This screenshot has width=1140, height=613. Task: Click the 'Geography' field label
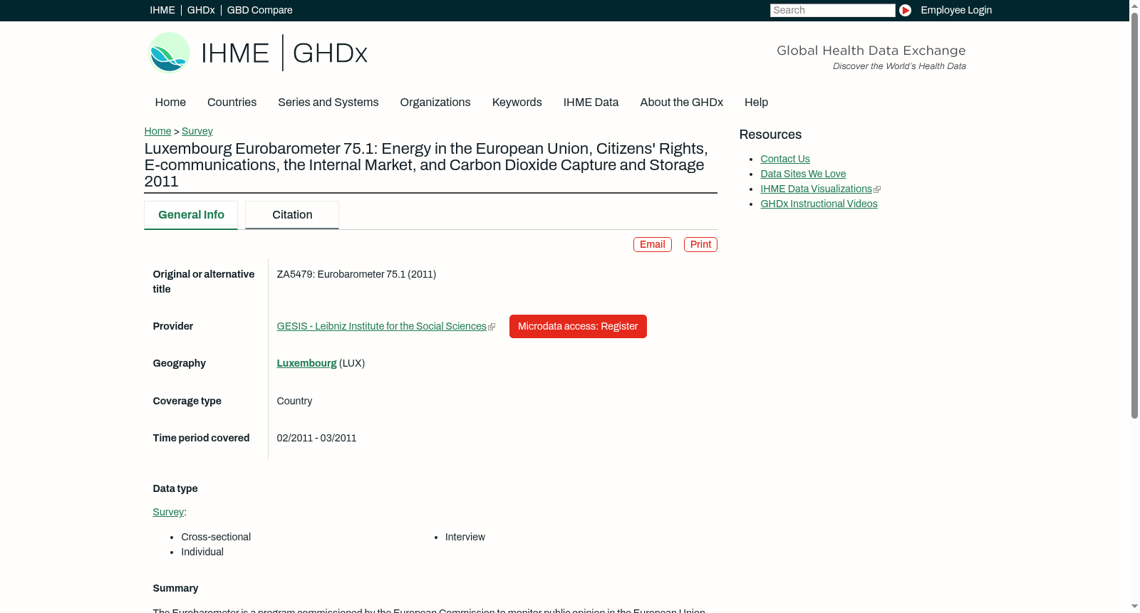[179, 363]
